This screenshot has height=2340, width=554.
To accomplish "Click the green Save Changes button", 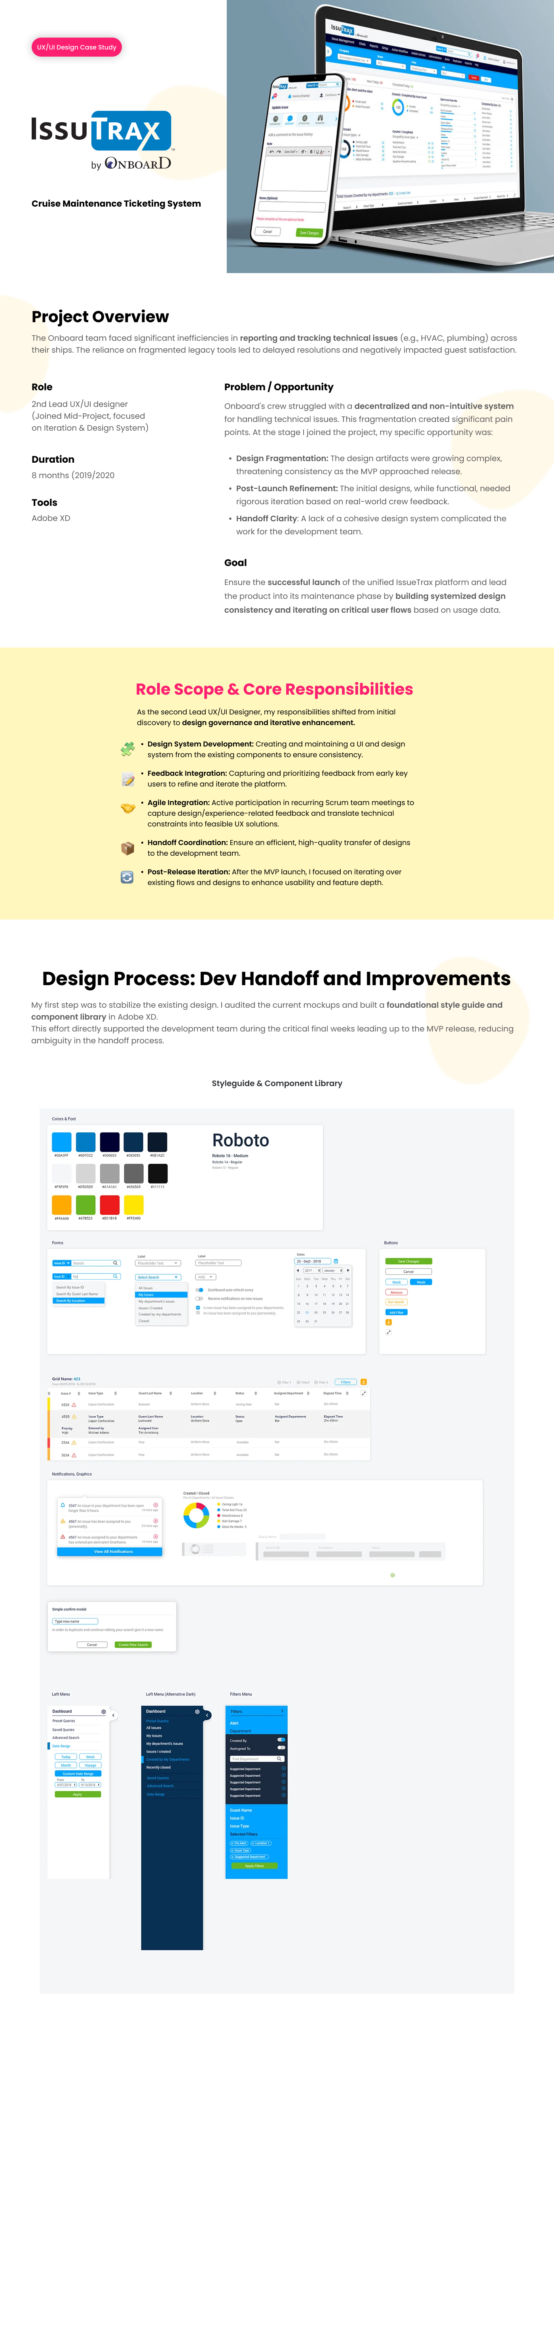I will (x=409, y=1262).
